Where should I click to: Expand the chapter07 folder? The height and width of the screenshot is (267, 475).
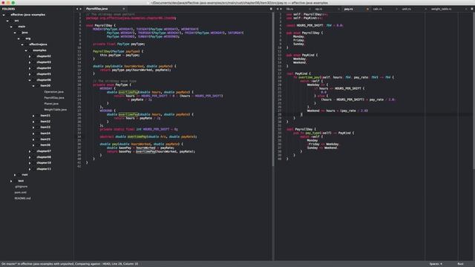[x=30, y=151]
